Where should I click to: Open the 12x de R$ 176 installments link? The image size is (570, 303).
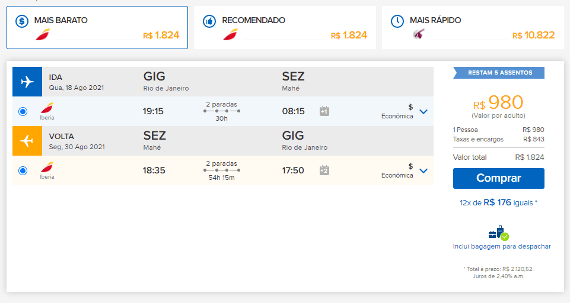pos(498,202)
